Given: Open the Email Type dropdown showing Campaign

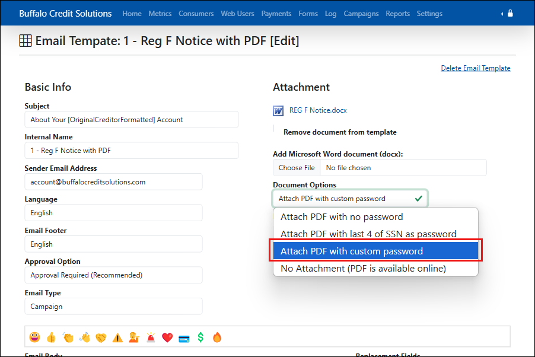Looking at the screenshot, I should pyautogui.click(x=114, y=306).
